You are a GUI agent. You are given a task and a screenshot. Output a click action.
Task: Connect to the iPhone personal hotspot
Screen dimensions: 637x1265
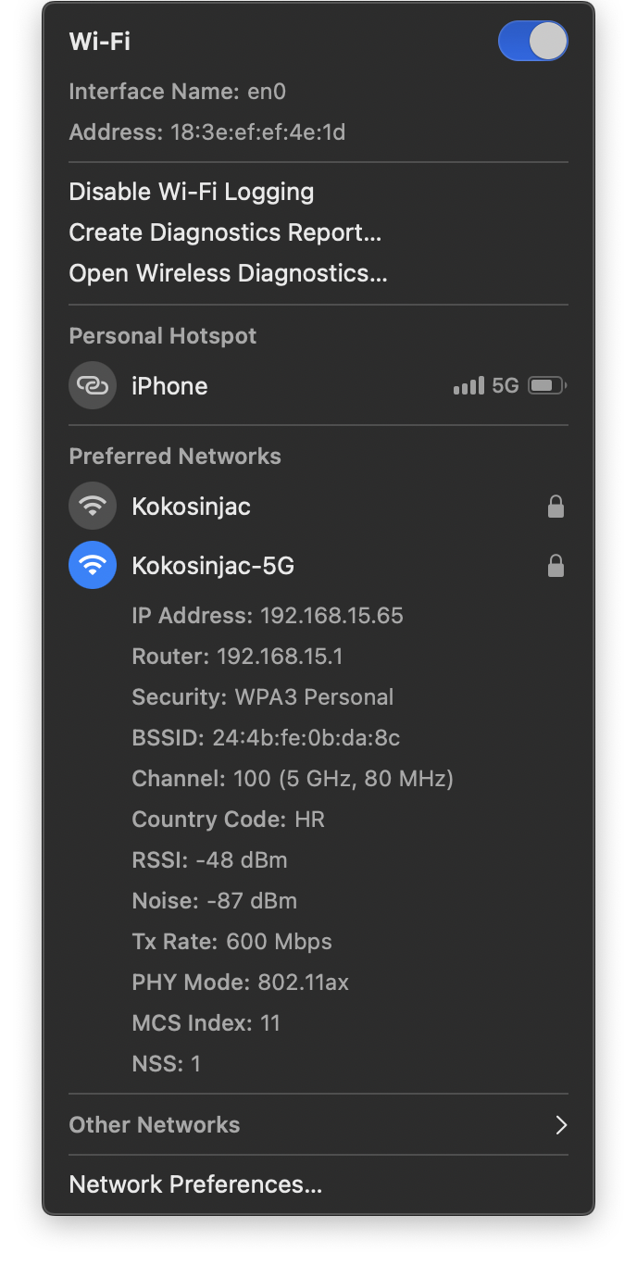(169, 386)
